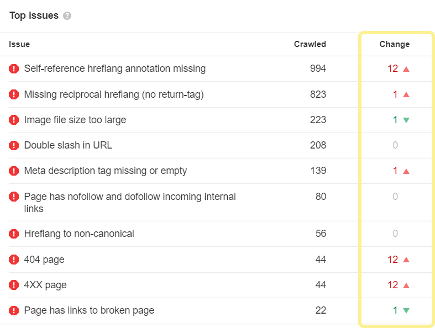The image size is (435, 328).
Task: Sort by the Crawled column header
Action: [x=310, y=44]
